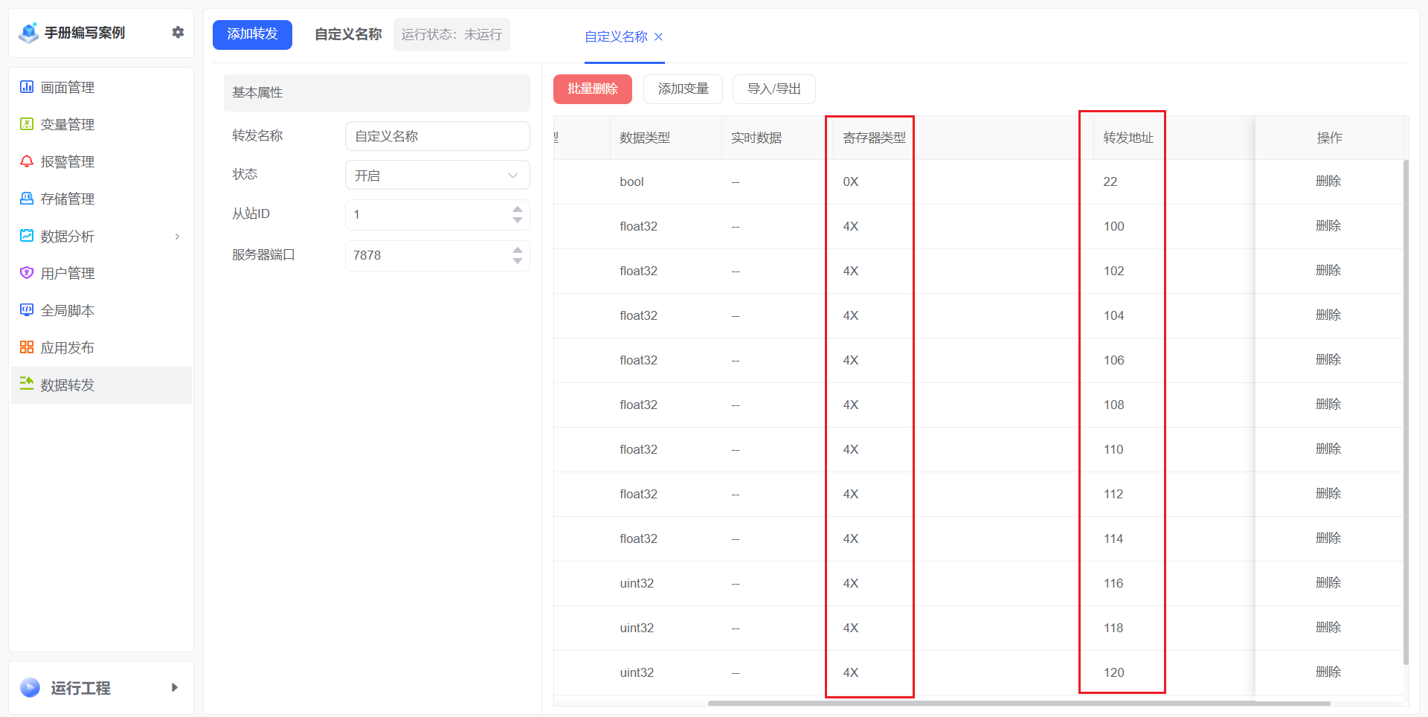
Task: Open 变量管理 via its sidebar icon
Action: pyautogui.click(x=27, y=124)
